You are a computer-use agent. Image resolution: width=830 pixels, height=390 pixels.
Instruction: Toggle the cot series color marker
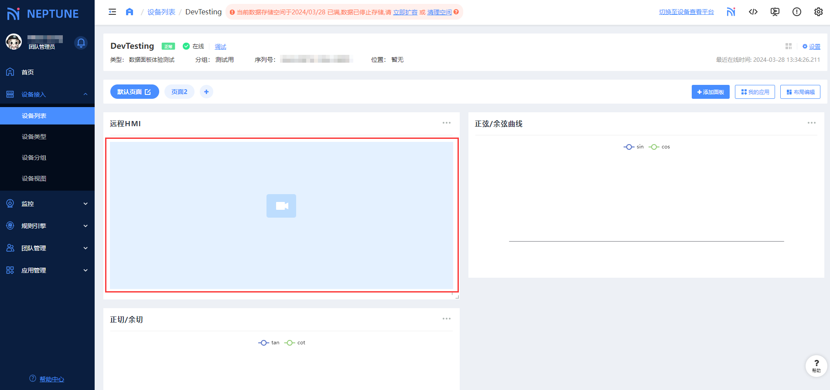290,343
